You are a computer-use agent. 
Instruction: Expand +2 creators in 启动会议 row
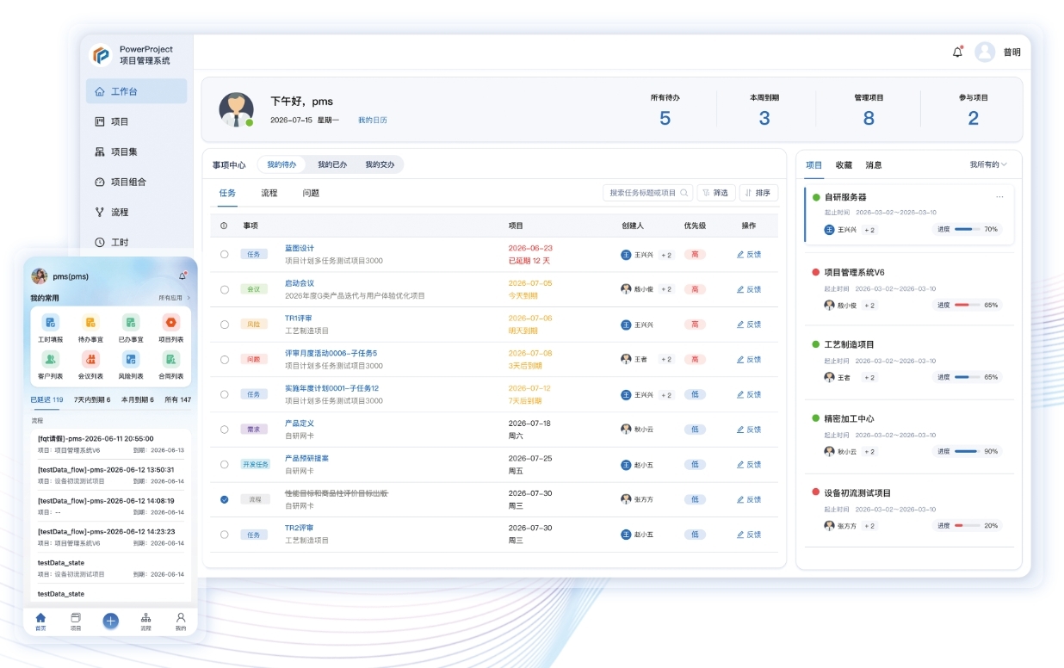(666, 289)
